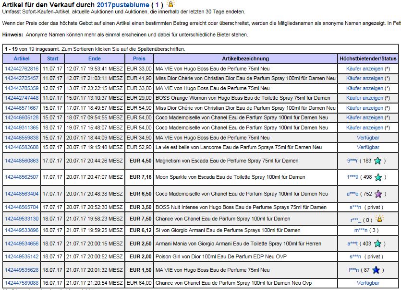Click the purple star next to a***e (752)

tap(378, 194)
